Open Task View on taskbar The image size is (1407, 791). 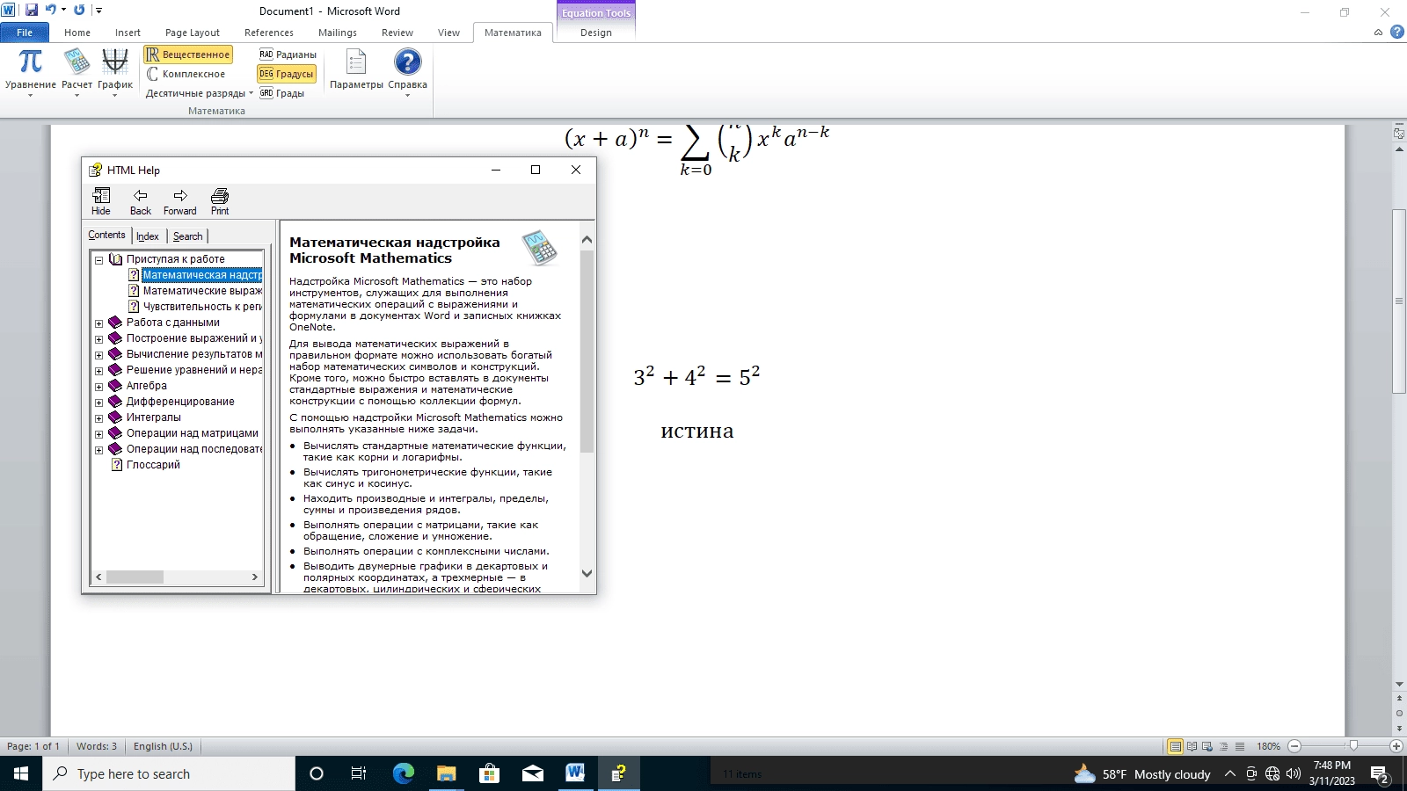tap(359, 773)
